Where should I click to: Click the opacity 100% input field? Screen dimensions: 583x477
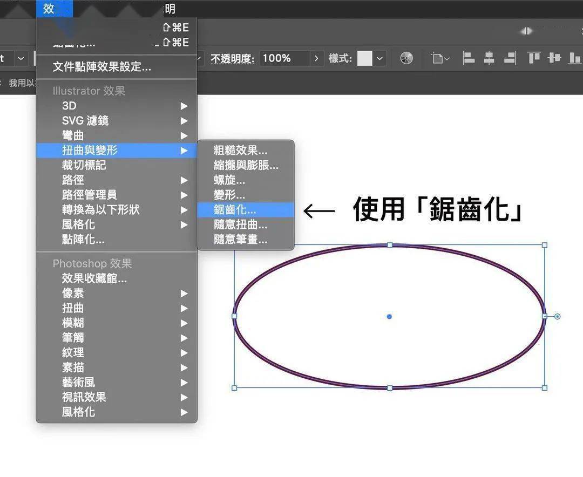[x=284, y=58]
